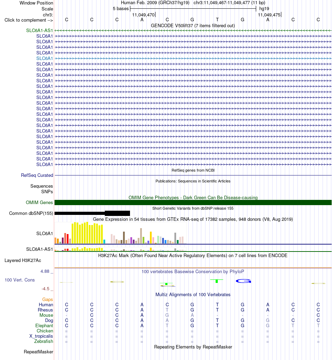The height and width of the screenshot is (360, 332).
Task: Click the yellow brain bars in the SLC6A1 expression chart
Action: [87, 233]
